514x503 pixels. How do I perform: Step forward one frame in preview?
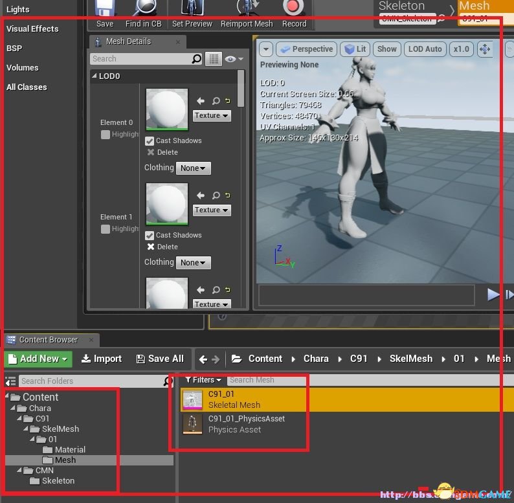point(509,295)
